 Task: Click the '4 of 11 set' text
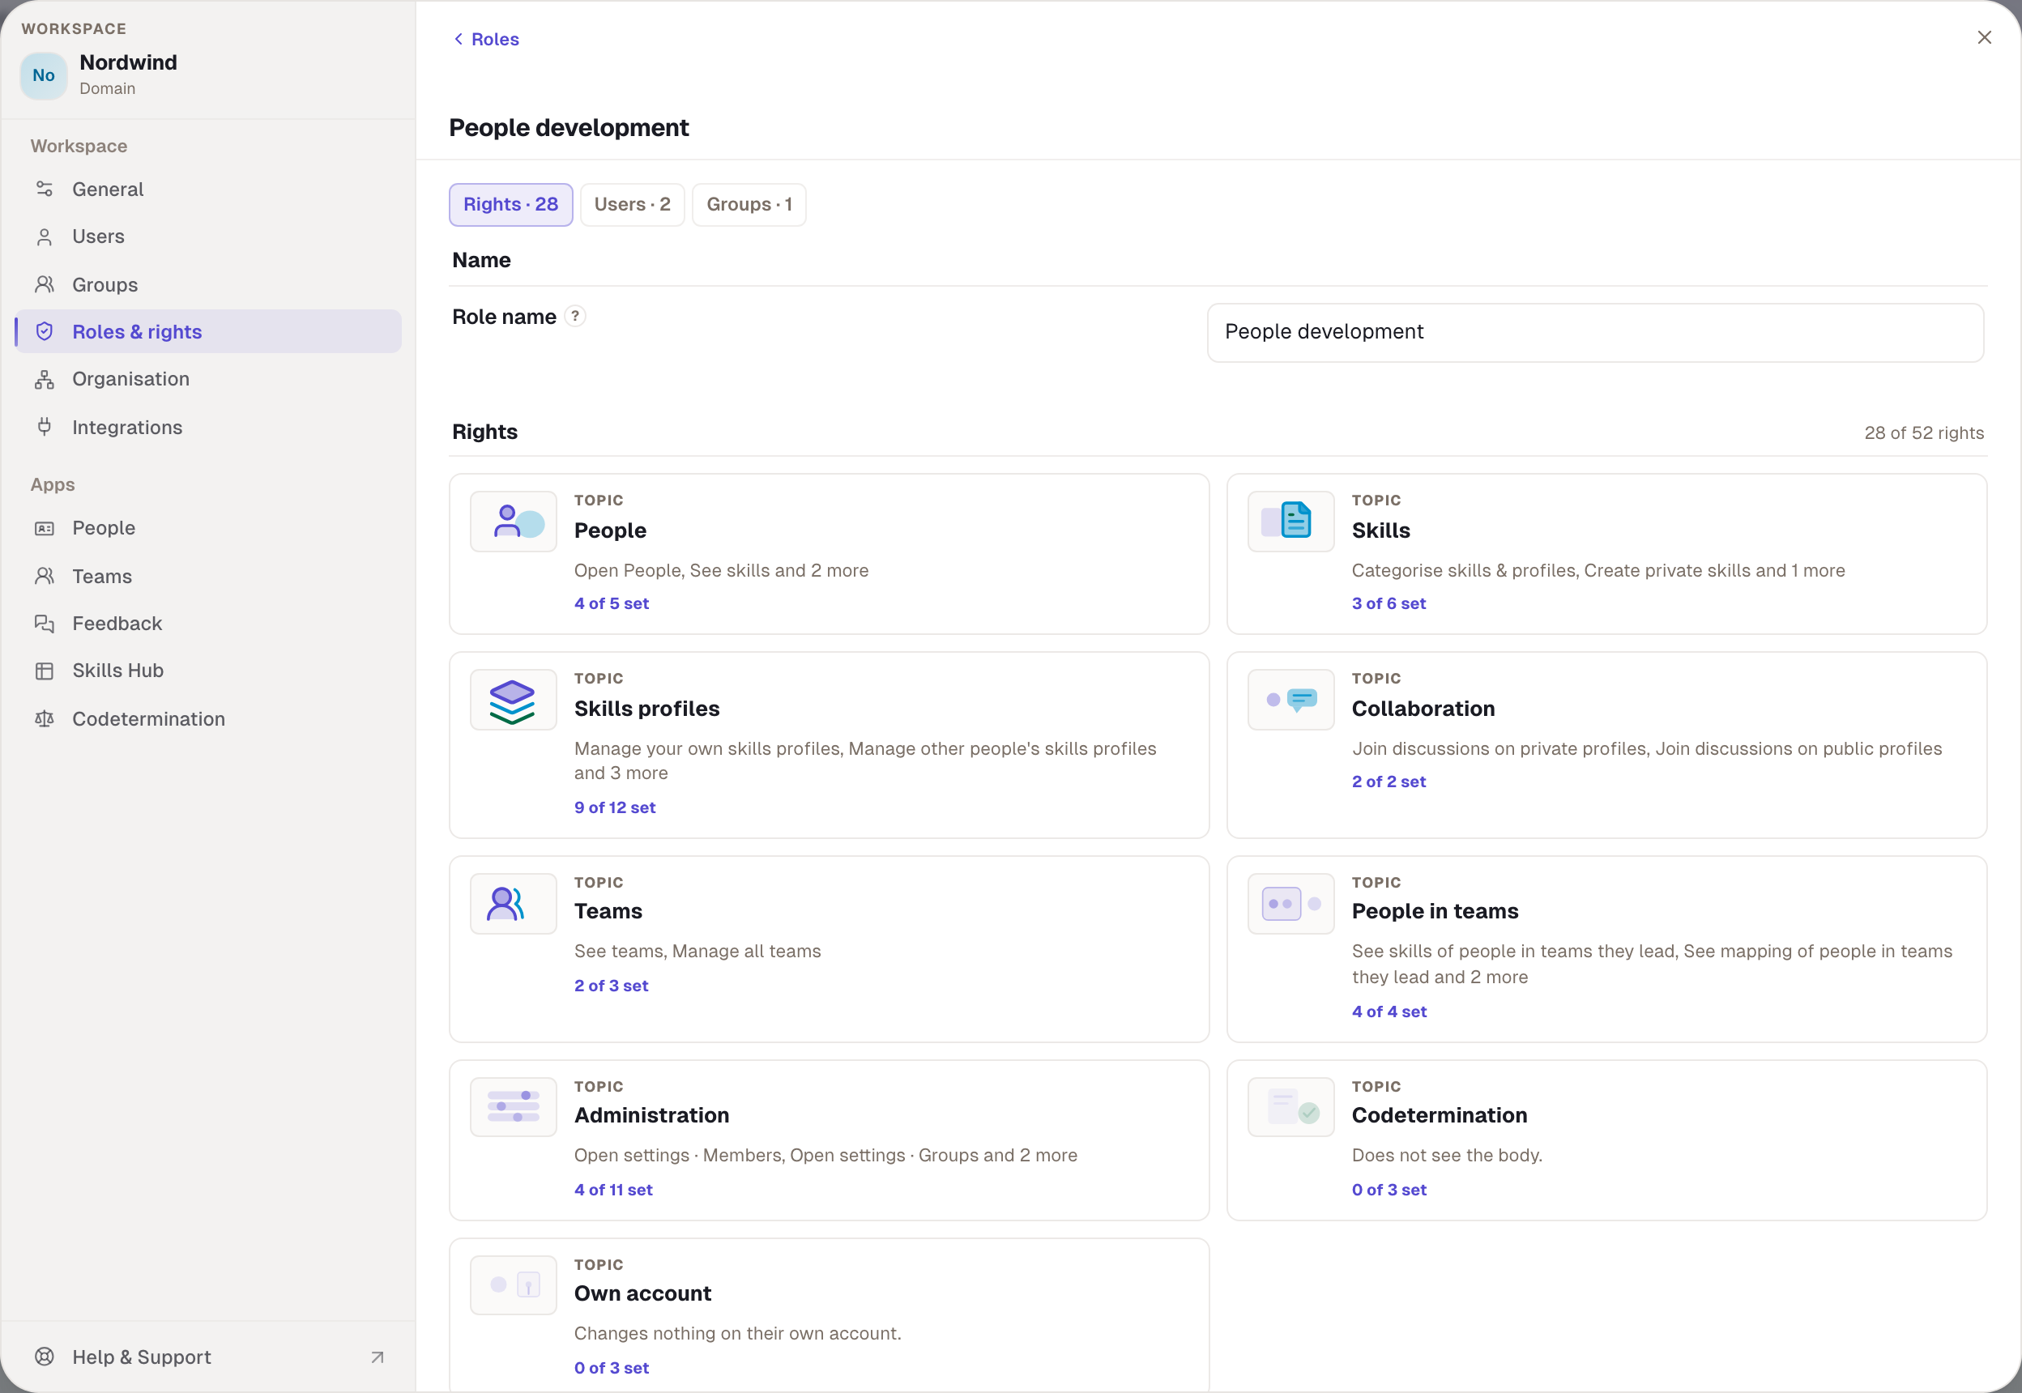[x=613, y=1190]
